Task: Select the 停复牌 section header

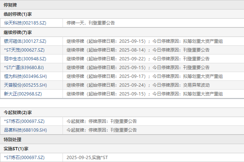Action: click(10, 5)
